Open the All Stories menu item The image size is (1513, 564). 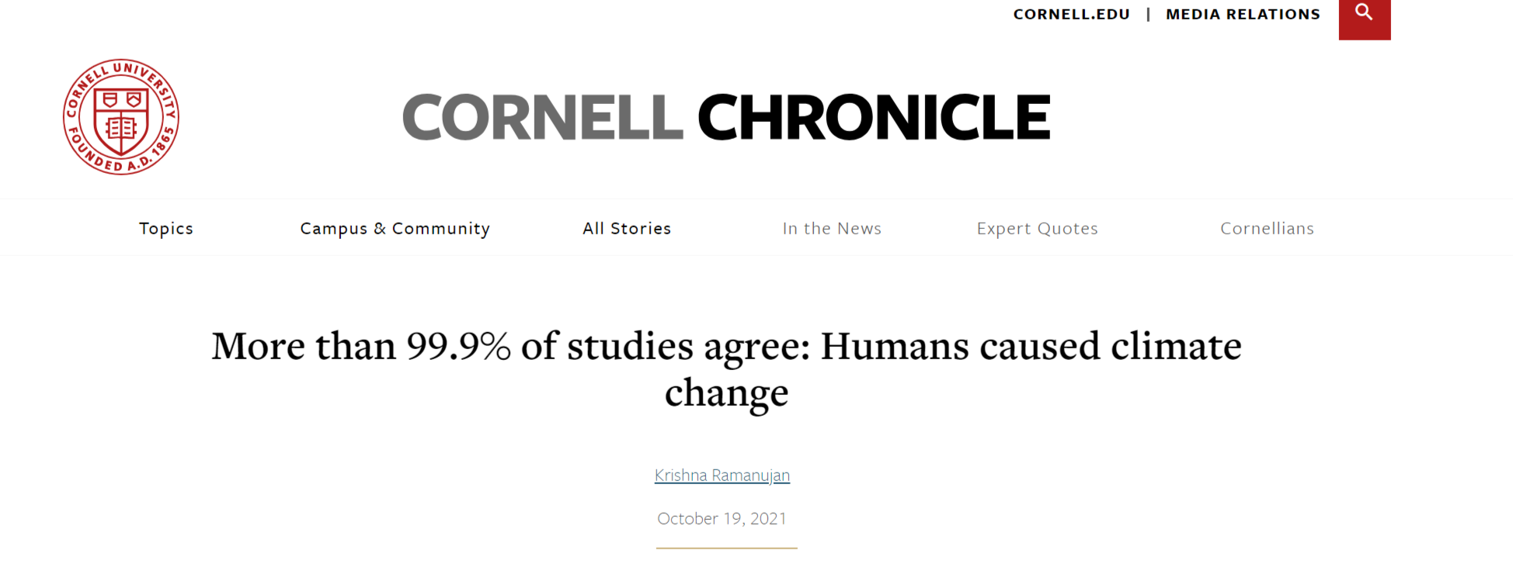627,228
